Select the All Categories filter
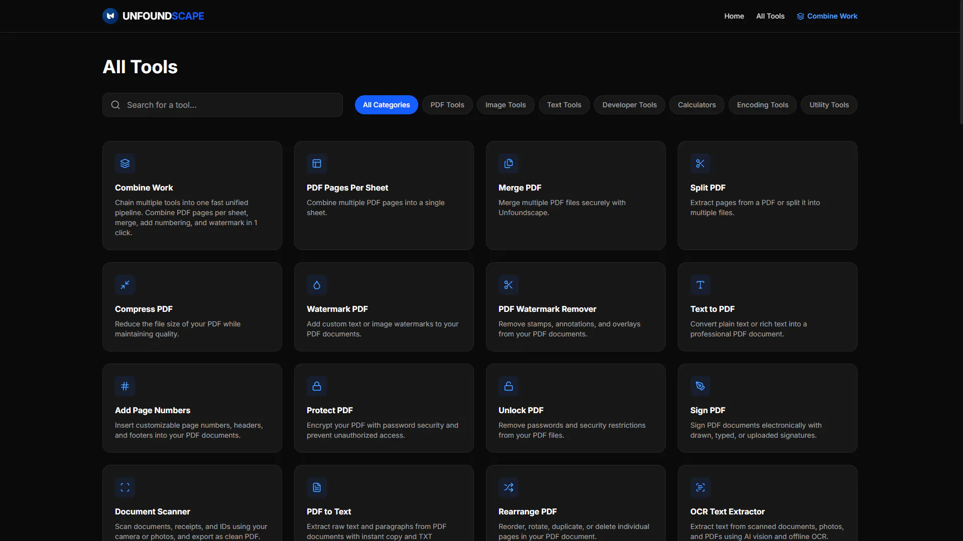The height and width of the screenshot is (541, 963). 386,105
